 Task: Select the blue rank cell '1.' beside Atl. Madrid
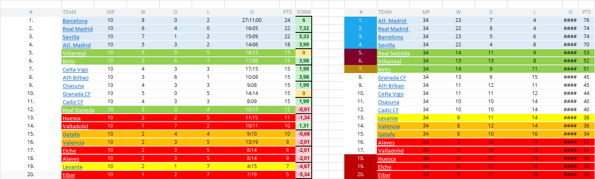click(x=361, y=21)
